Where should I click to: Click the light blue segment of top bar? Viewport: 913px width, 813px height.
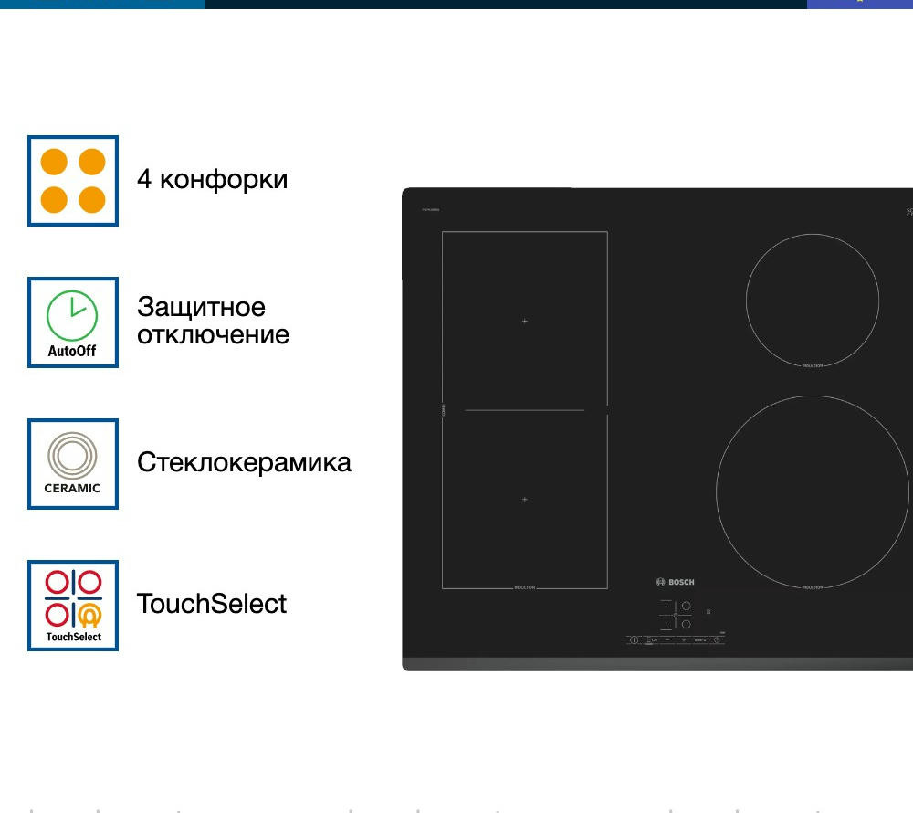click(101, 4)
